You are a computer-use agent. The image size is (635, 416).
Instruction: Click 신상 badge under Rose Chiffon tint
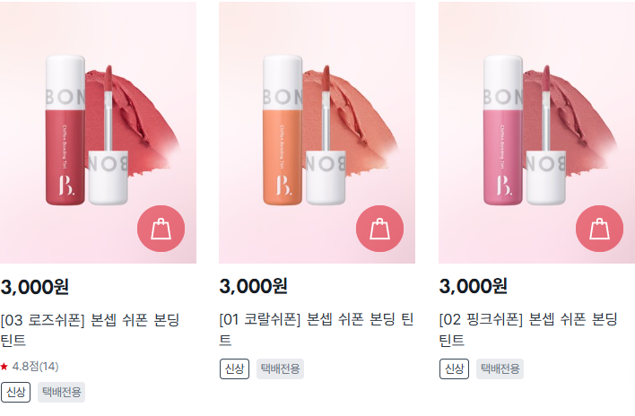pyautogui.click(x=15, y=392)
